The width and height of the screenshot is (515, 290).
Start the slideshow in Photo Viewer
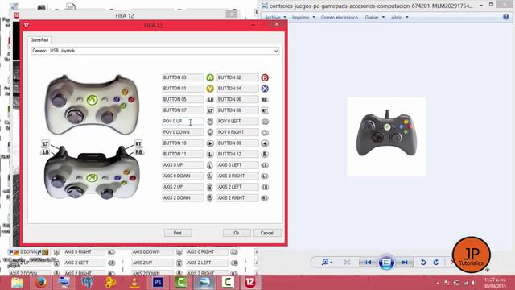pos(386,263)
